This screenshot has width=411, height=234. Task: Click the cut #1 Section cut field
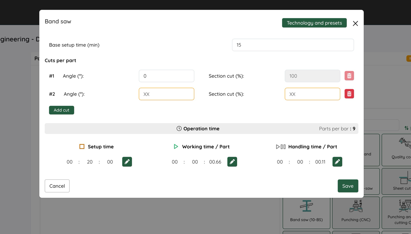click(x=312, y=76)
